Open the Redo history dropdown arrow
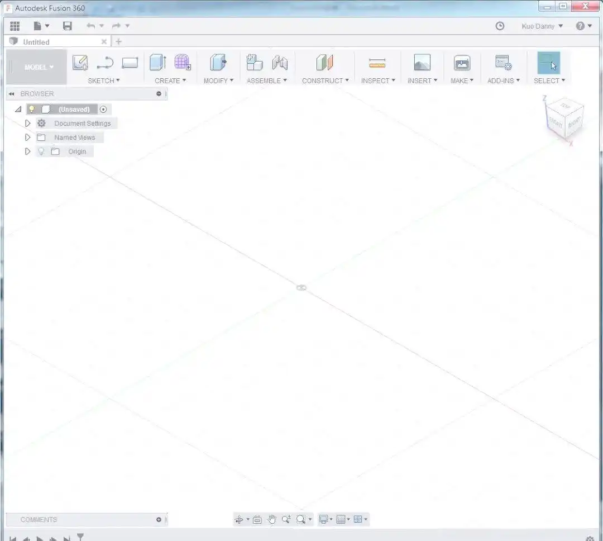Image resolution: width=603 pixels, height=541 pixels. pos(127,26)
